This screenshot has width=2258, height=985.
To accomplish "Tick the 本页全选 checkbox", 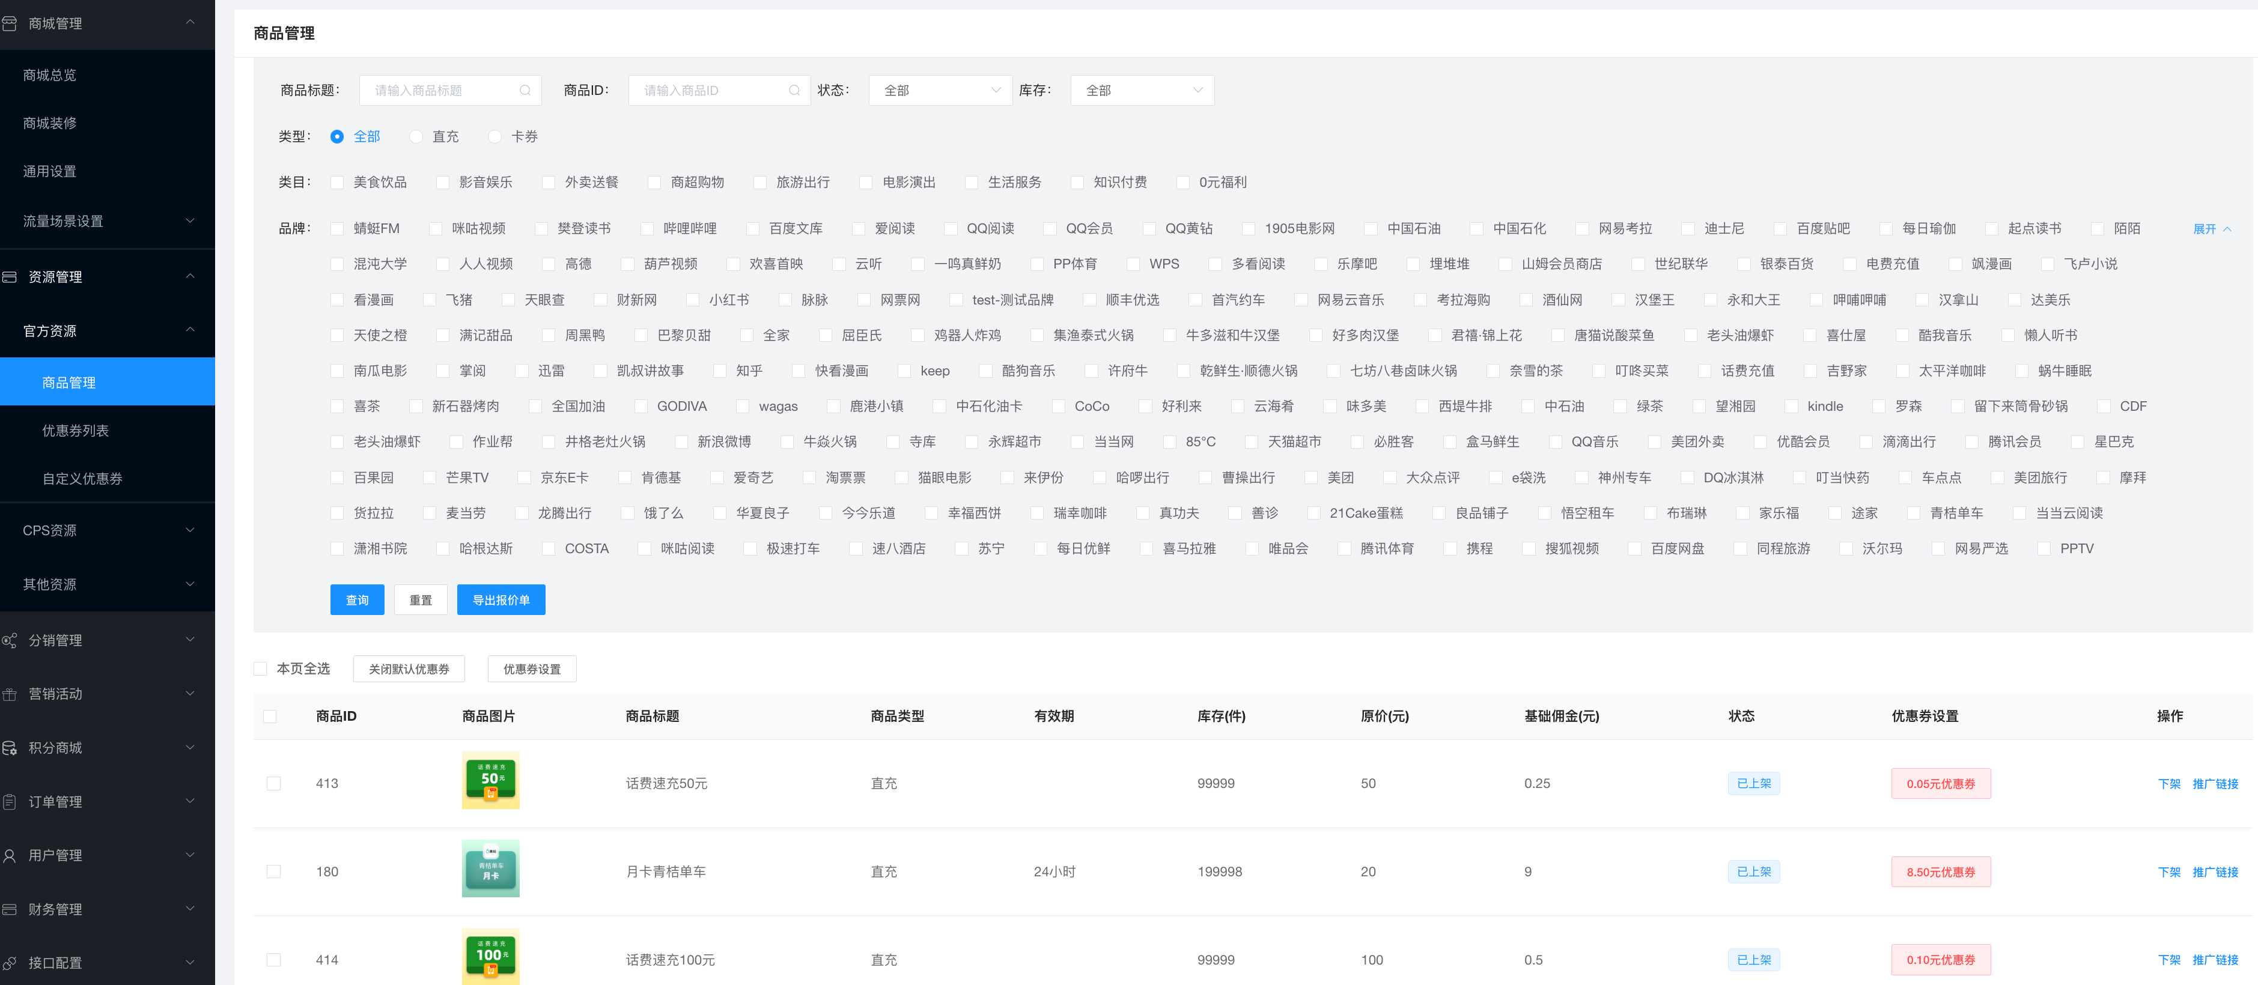I will pos(260,668).
